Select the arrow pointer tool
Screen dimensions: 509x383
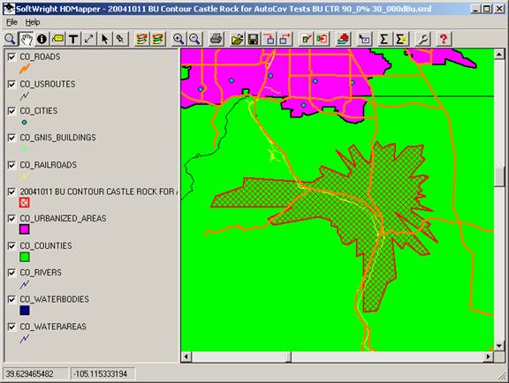click(104, 39)
